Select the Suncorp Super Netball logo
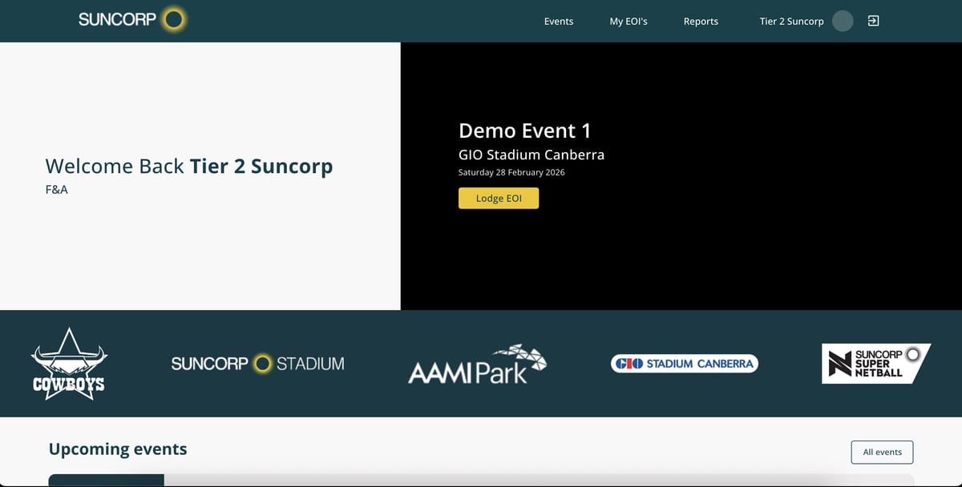The height and width of the screenshot is (487, 962). [x=876, y=364]
